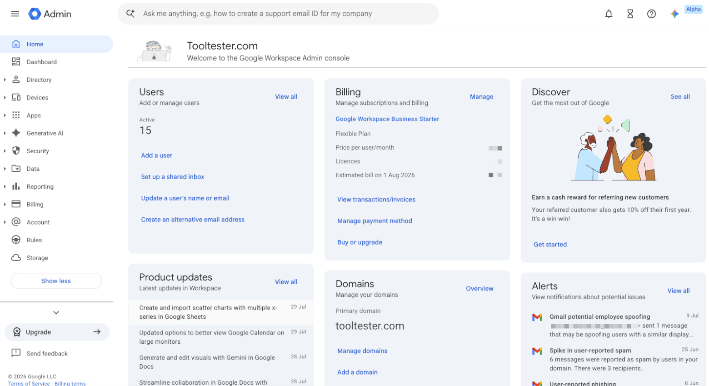Click the Security shield icon
Image resolution: width=709 pixels, height=386 pixels.
click(16, 150)
